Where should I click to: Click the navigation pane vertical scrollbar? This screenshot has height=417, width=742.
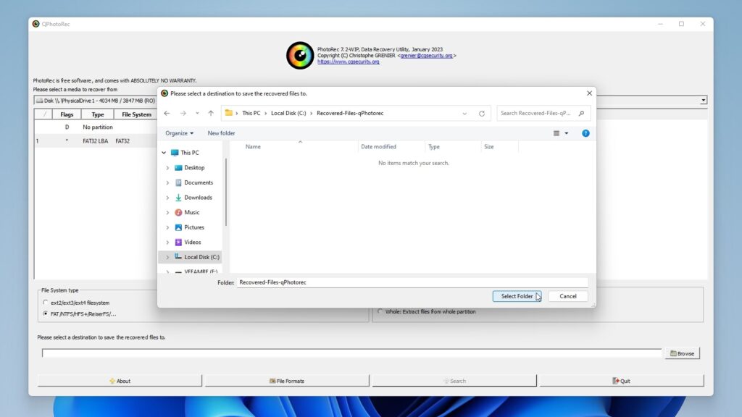coord(226,191)
